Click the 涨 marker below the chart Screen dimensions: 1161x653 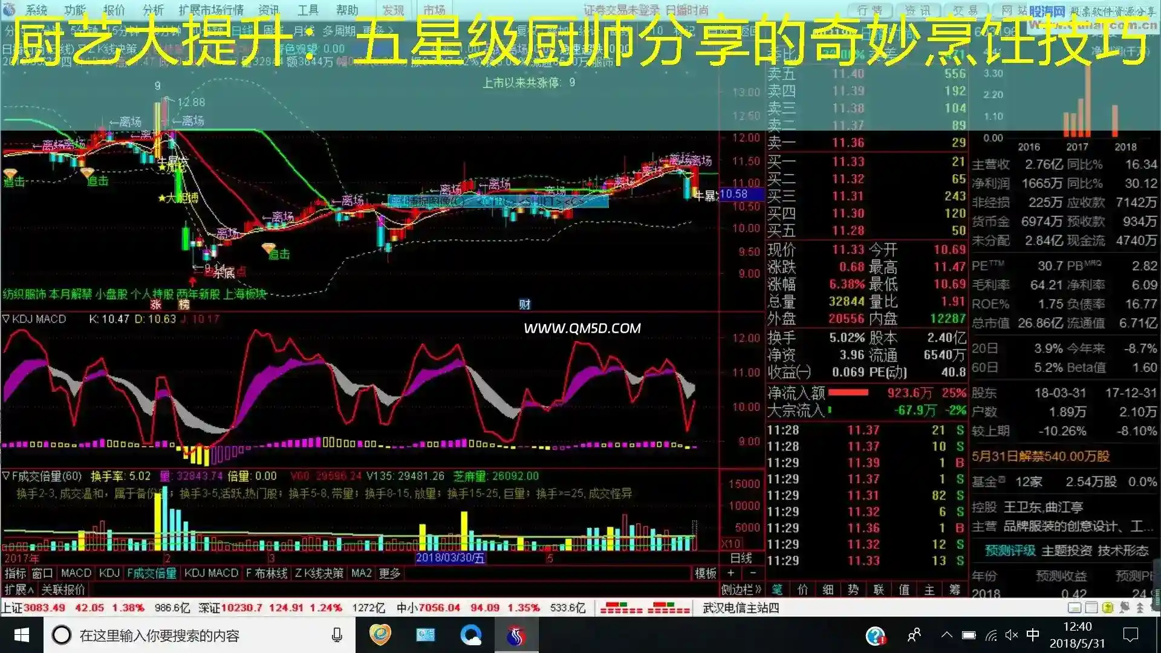[156, 305]
